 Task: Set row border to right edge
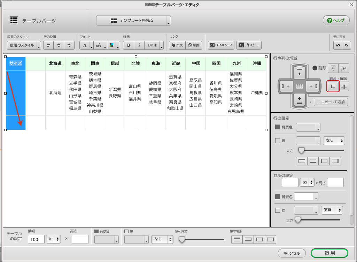(x=335, y=161)
